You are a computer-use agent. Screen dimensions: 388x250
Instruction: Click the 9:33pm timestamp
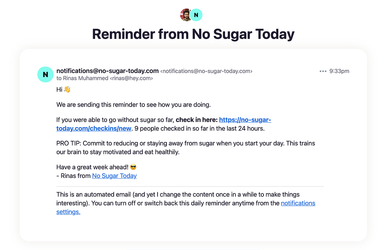pyautogui.click(x=339, y=71)
